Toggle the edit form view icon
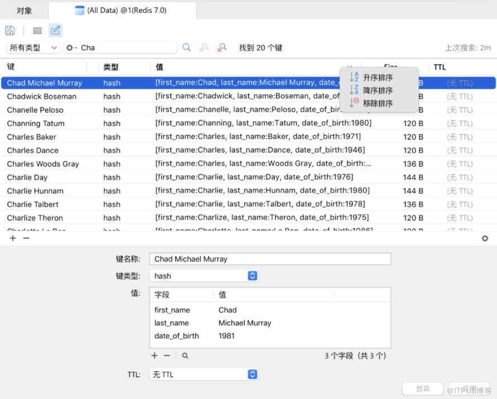The width and height of the screenshot is (497, 399). (55, 31)
